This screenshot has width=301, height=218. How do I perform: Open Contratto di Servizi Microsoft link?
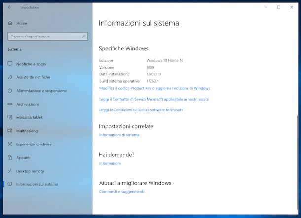[x=154, y=99]
